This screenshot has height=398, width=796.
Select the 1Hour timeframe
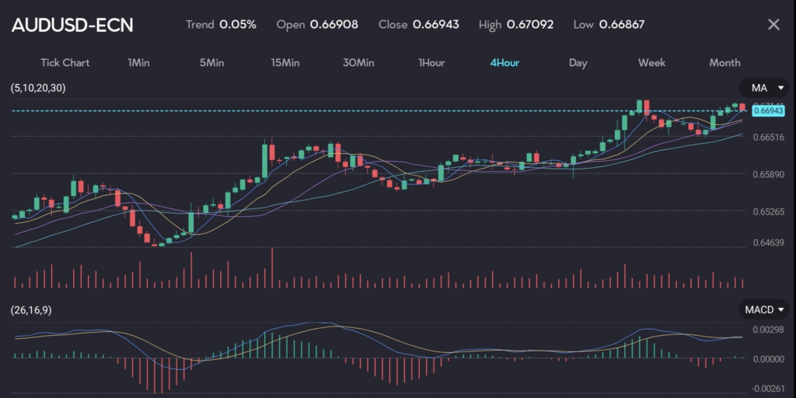[431, 63]
